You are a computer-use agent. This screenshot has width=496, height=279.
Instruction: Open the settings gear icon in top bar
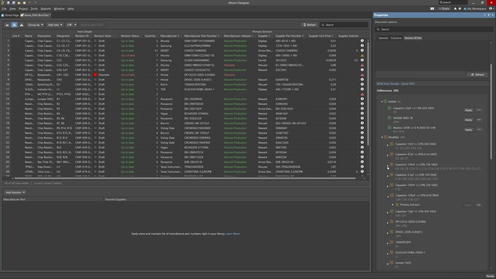460,9
